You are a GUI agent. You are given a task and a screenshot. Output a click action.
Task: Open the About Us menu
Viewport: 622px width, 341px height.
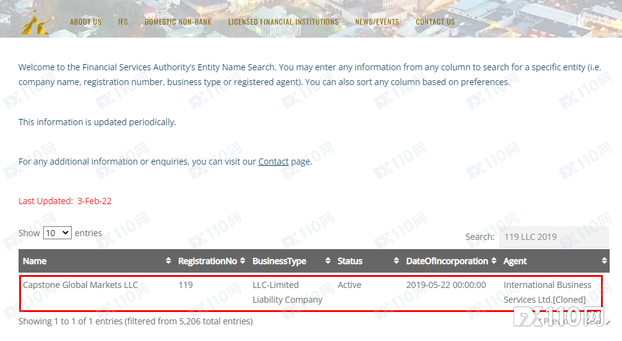86,22
